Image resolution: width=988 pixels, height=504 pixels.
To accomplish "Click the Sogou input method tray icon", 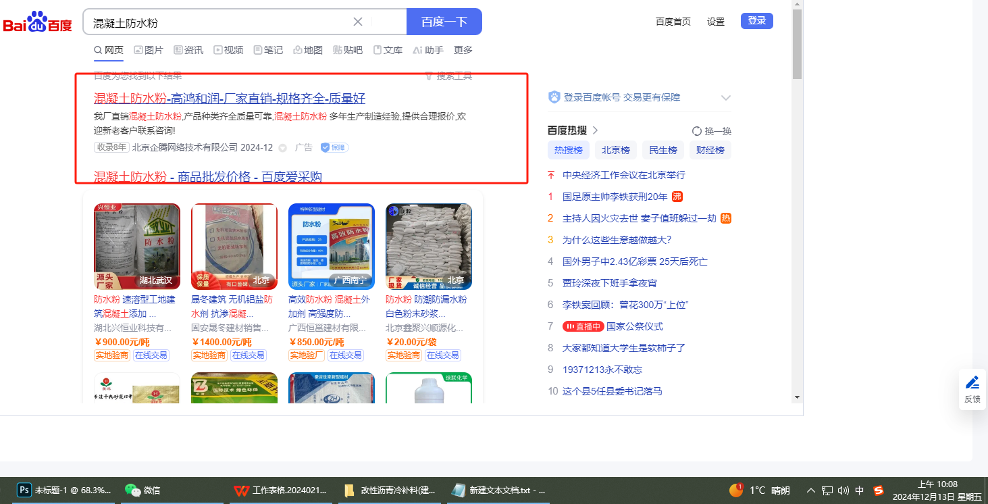I will 879,490.
